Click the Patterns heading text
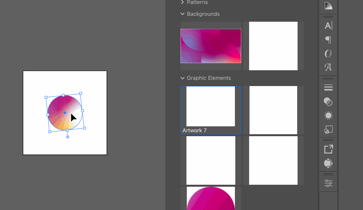Image resolution: width=363 pixels, height=210 pixels. click(197, 2)
